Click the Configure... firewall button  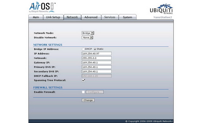tap(95, 92)
